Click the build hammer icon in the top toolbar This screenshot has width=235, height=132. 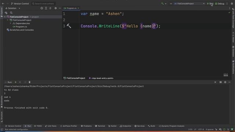162,4
